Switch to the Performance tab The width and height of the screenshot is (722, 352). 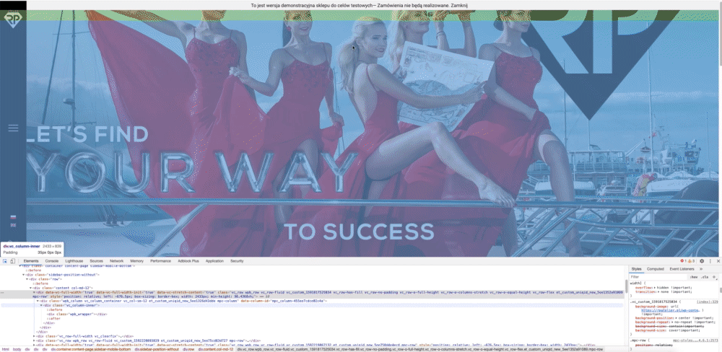click(160, 261)
